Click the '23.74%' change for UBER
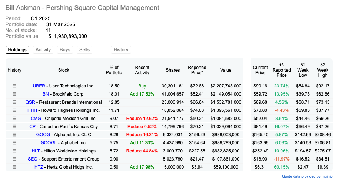 (x=282, y=86)
